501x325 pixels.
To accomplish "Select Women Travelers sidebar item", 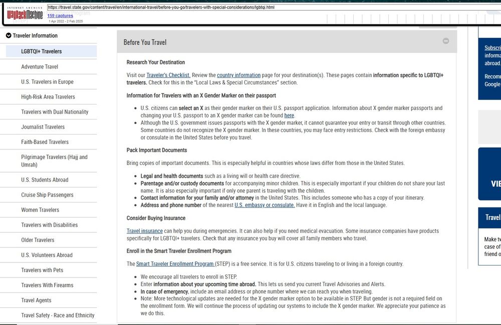I will pos(40,209).
